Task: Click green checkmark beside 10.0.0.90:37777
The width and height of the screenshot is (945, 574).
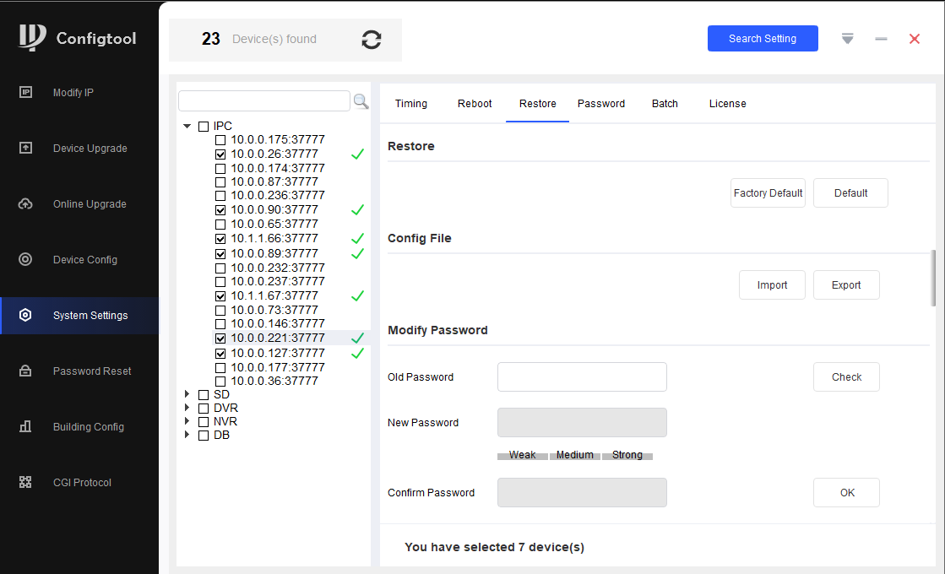Action: [357, 209]
